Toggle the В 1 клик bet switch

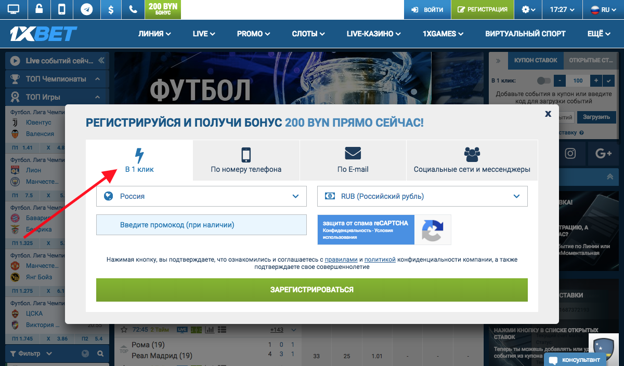(x=544, y=81)
